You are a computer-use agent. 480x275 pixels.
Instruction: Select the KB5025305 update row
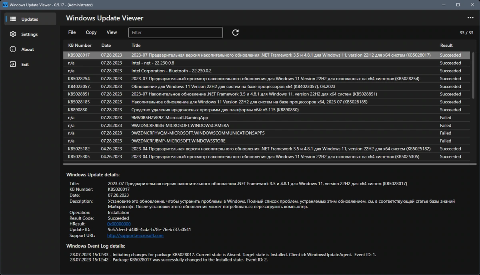267,156
